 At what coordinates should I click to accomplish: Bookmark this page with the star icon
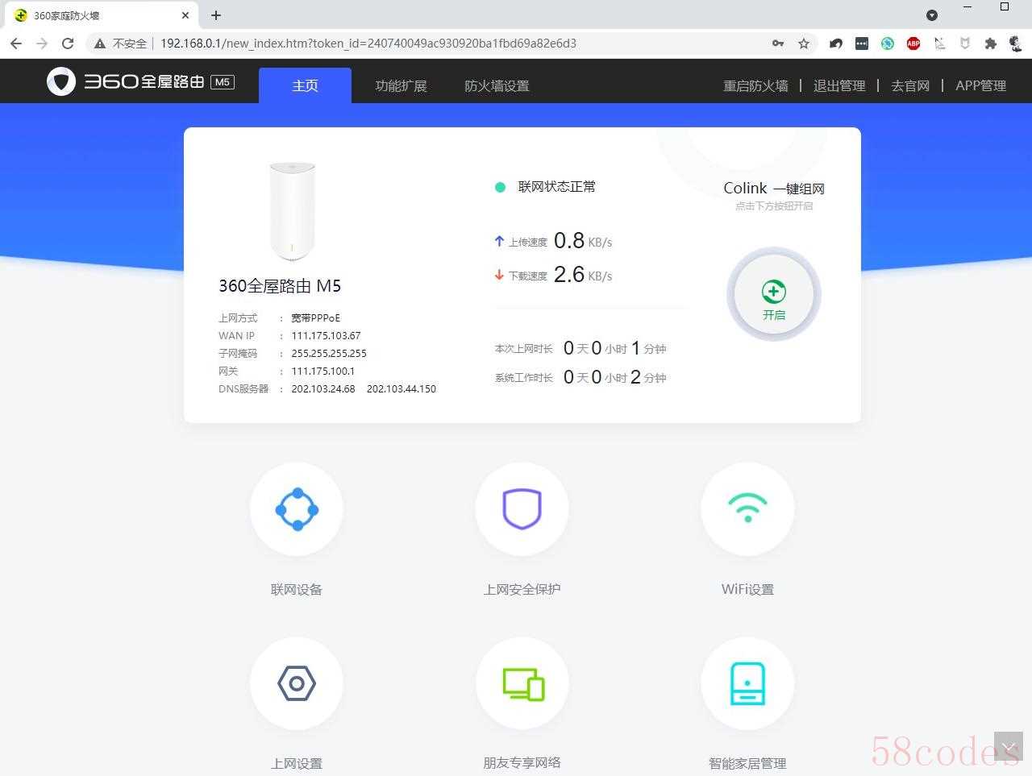tap(804, 44)
